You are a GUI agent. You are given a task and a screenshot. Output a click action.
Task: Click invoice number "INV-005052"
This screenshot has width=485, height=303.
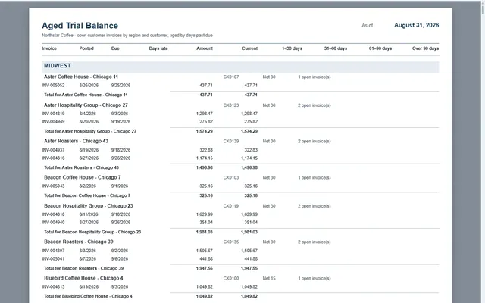(53, 86)
